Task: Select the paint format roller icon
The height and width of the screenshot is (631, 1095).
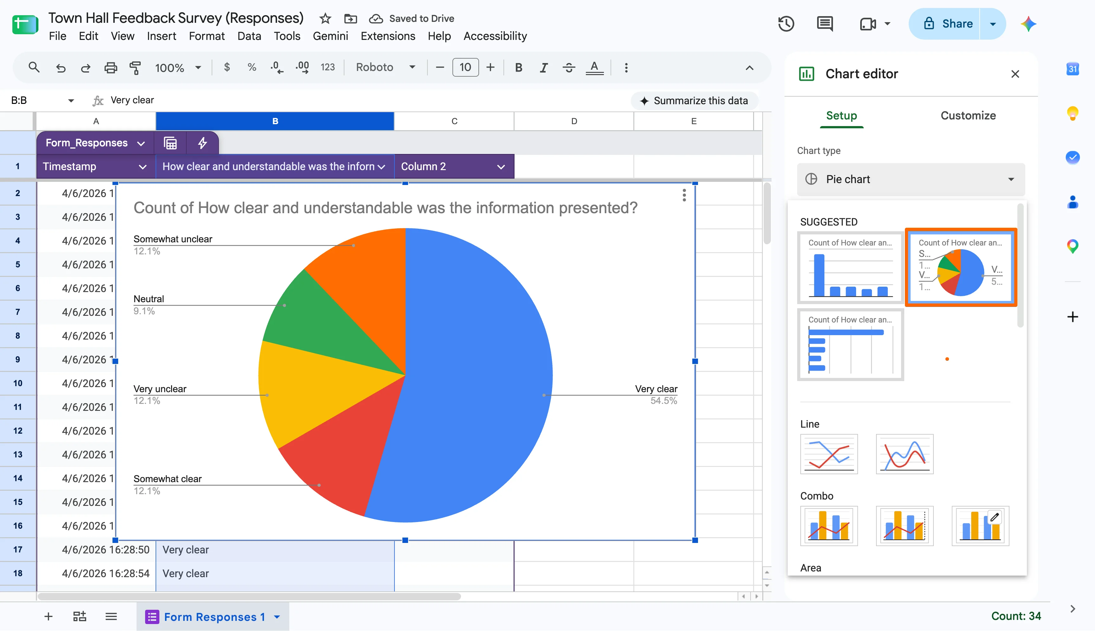Action: click(135, 67)
